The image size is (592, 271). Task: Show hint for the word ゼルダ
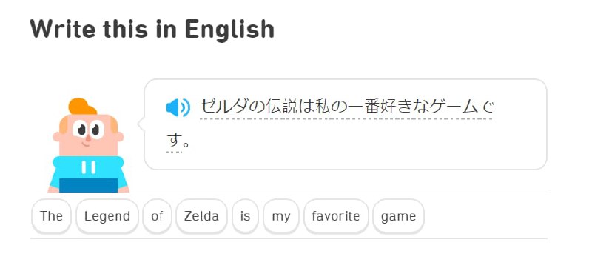click(x=224, y=107)
